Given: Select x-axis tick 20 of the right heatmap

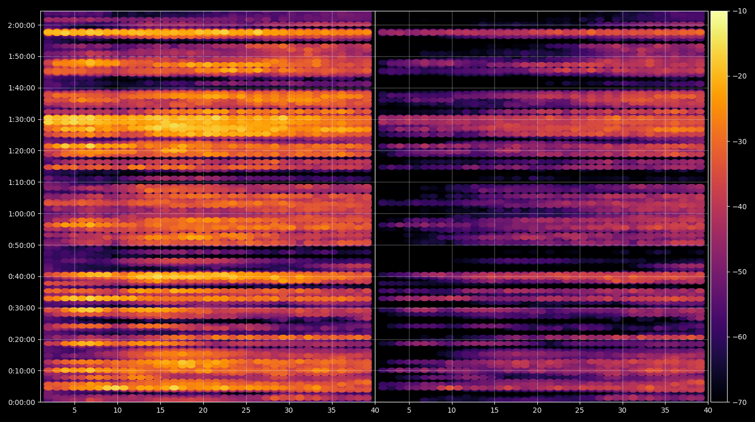Looking at the screenshot, I should click(x=537, y=411).
